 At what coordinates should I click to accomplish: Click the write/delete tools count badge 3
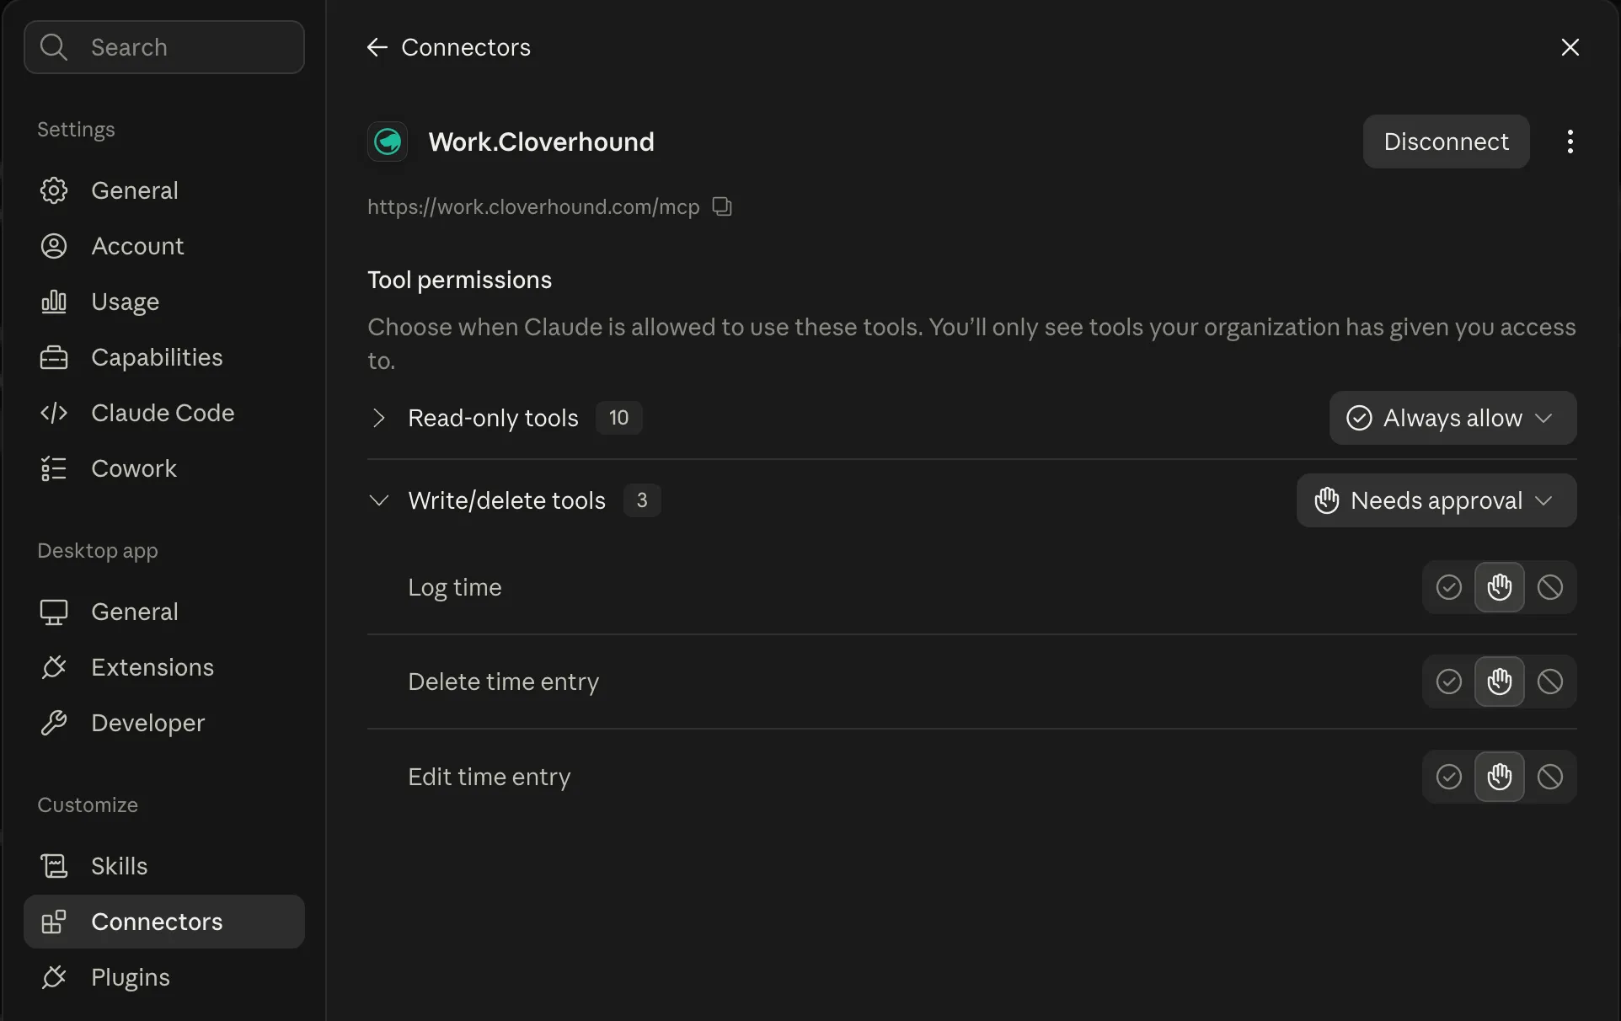(x=642, y=500)
